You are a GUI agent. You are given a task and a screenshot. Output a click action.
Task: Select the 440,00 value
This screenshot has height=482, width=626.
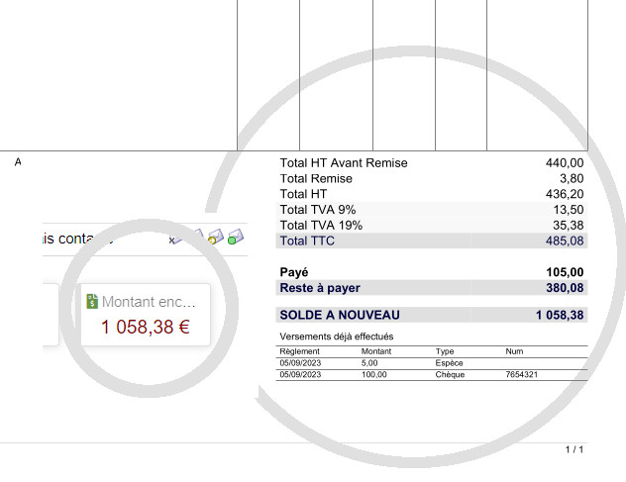[565, 162]
